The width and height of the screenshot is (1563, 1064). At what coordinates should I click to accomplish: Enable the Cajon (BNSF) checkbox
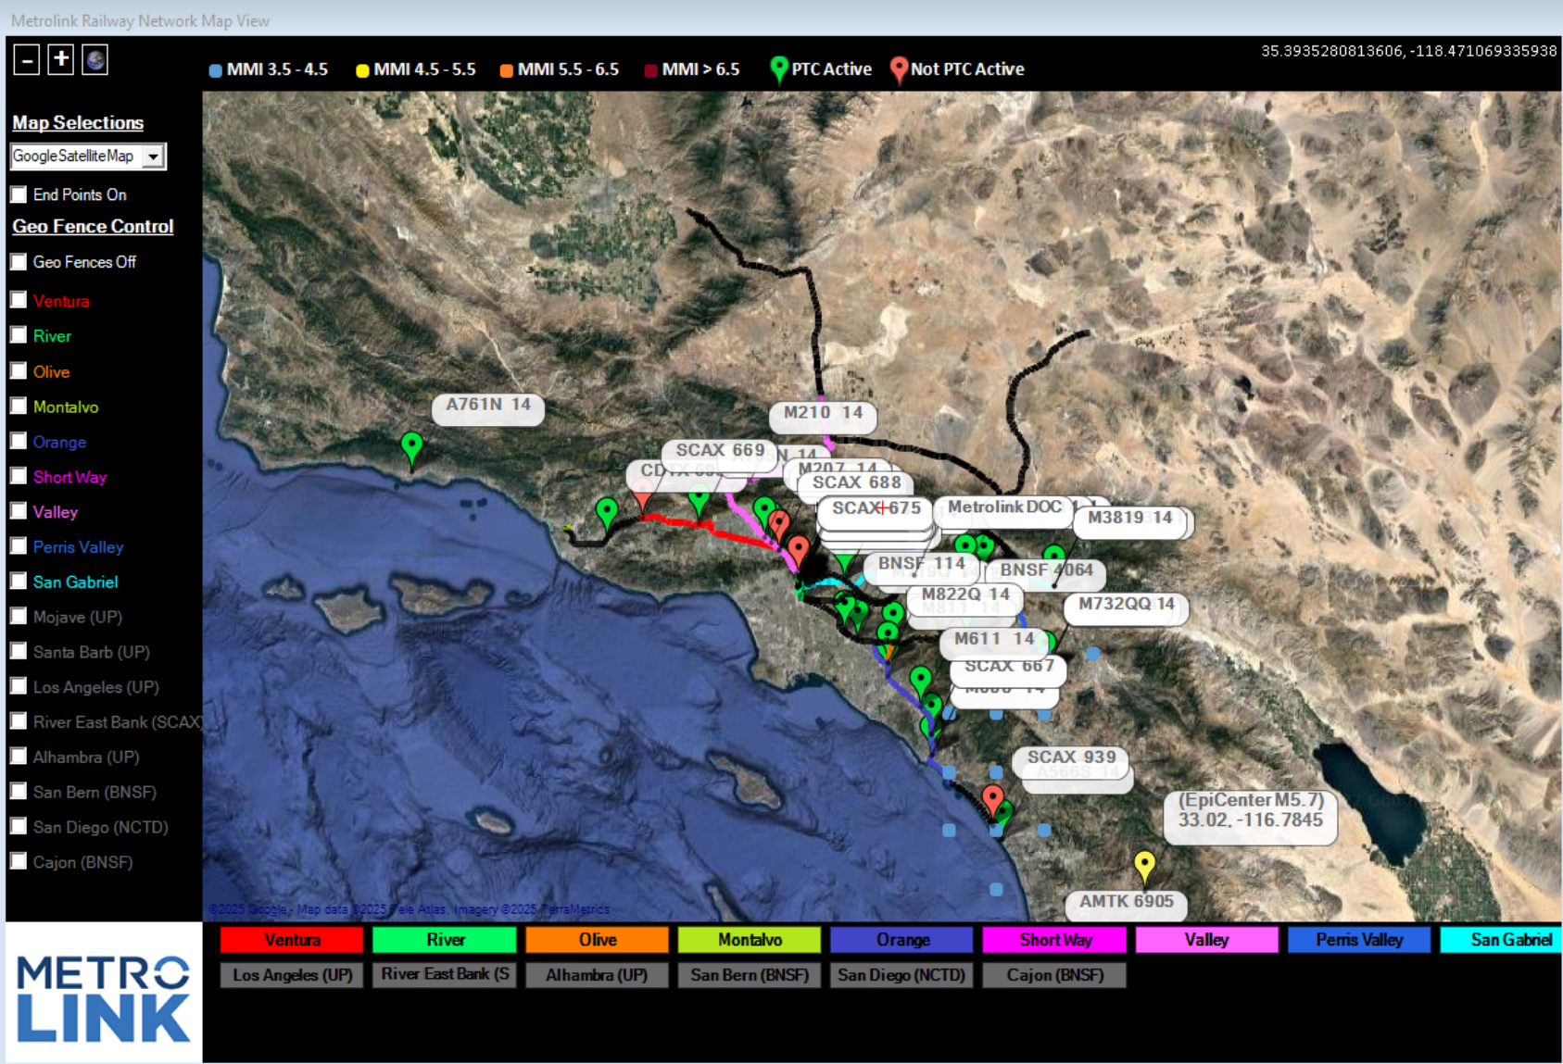(x=19, y=861)
